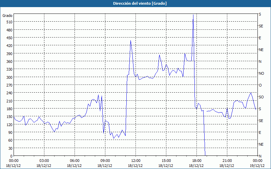Select the 480 y-axis value
271x169 pixels.
[x=10, y=30]
